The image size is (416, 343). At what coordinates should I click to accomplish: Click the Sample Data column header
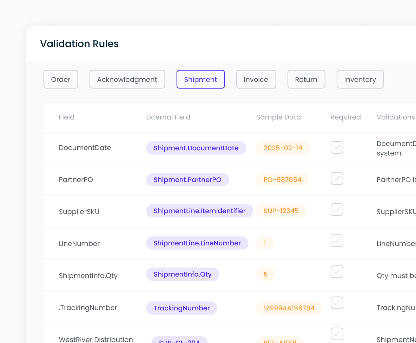click(278, 117)
